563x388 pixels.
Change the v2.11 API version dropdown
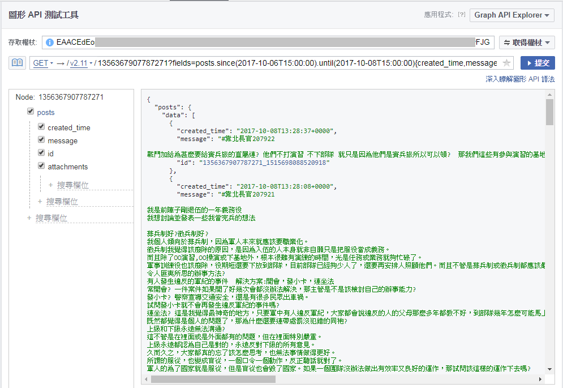tap(80, 63)
